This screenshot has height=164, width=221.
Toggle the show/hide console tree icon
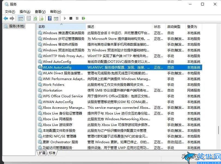[21, 18]
